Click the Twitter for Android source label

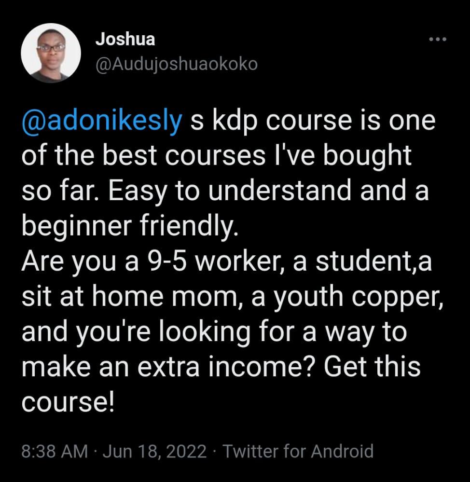pyautogui.click(x=298, y=452)
